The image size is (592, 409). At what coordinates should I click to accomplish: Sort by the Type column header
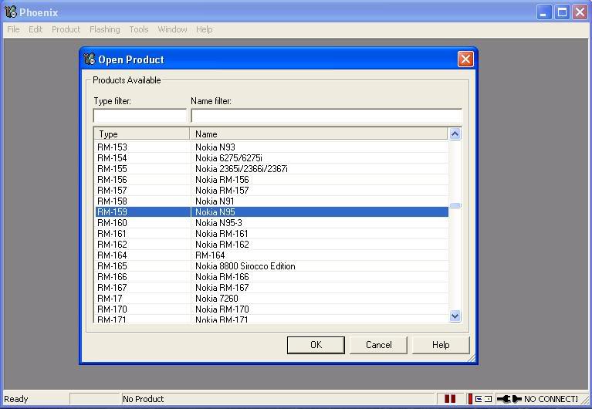pyautogui.click(x=142, y=134)
